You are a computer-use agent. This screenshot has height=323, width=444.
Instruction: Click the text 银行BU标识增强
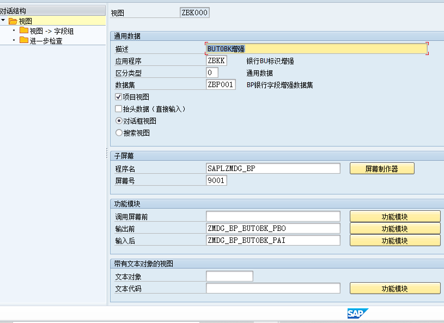270,61
